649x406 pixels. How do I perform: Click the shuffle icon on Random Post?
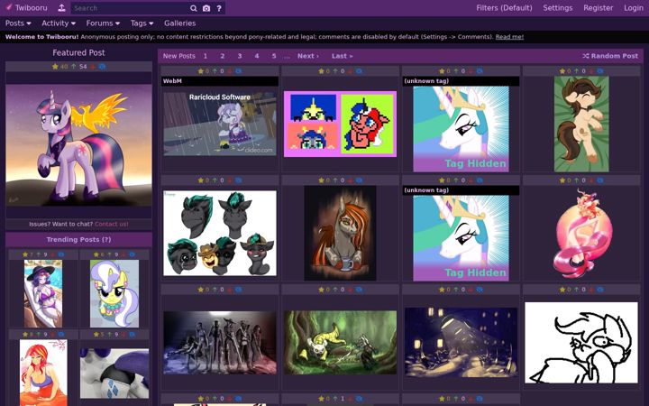(x=586, y=56)
